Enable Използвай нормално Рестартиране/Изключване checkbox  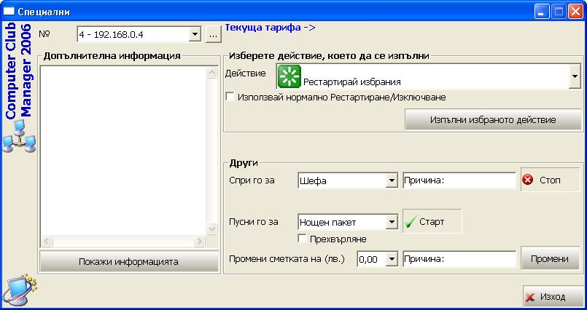point(230,97)
